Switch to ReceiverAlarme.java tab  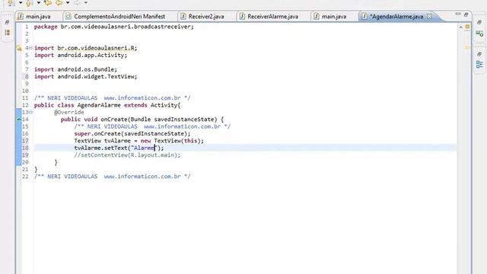point(272,17)
